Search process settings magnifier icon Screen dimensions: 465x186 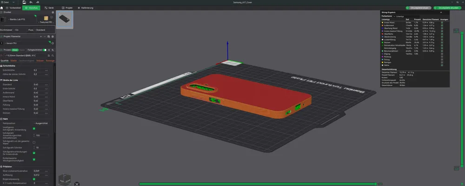(53, 55)
